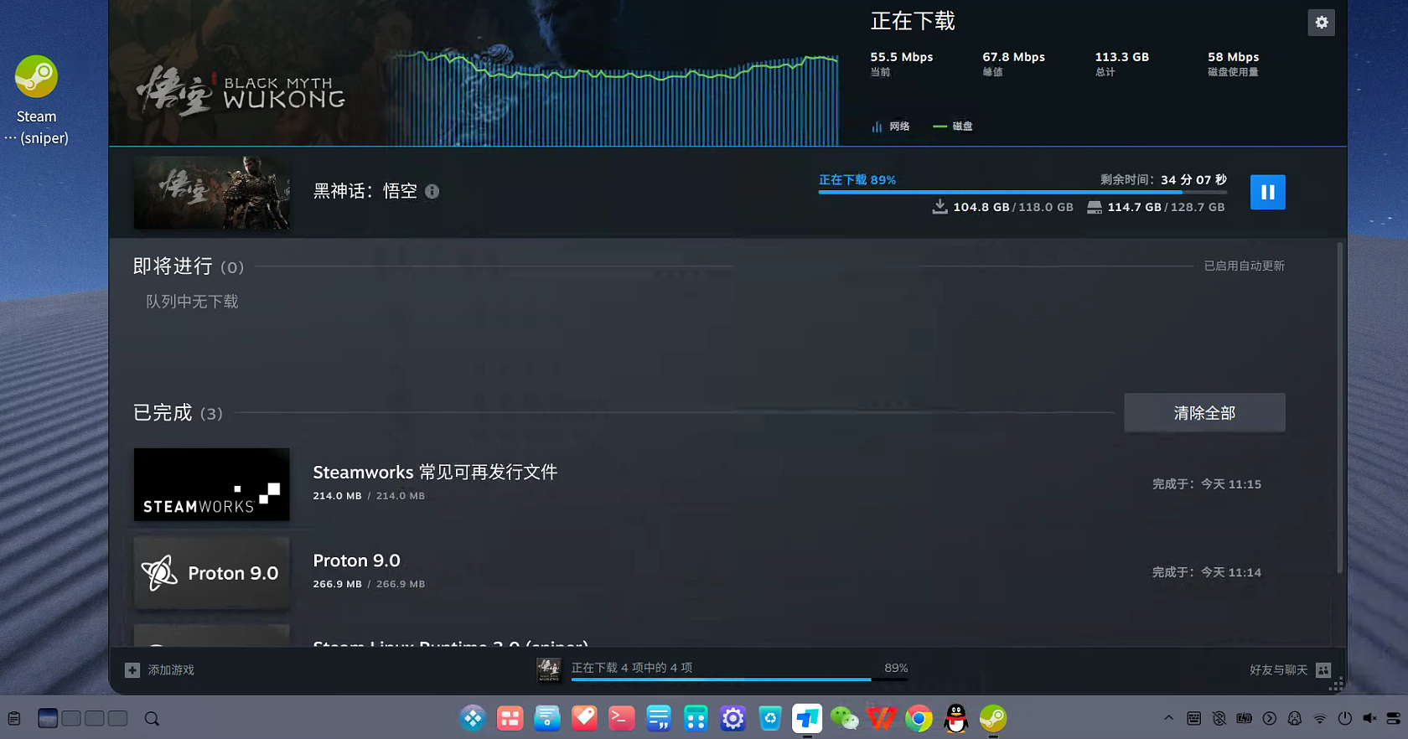
Task: Click the muted volume tray icon
Action: click(1369, 718)
